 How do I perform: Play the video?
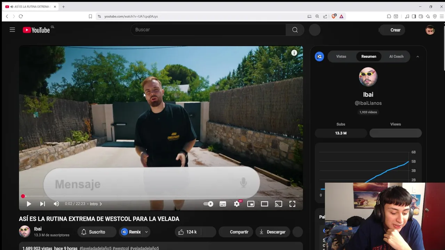(x=29, y=204)
